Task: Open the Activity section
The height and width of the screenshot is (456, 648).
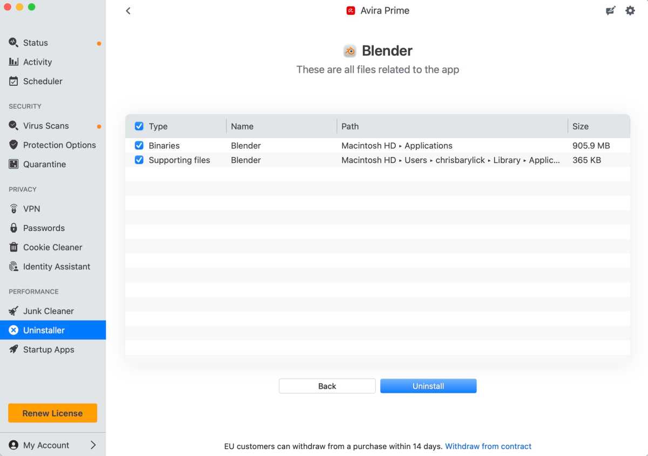Action: pyautogui.click(x=53, y=62)
